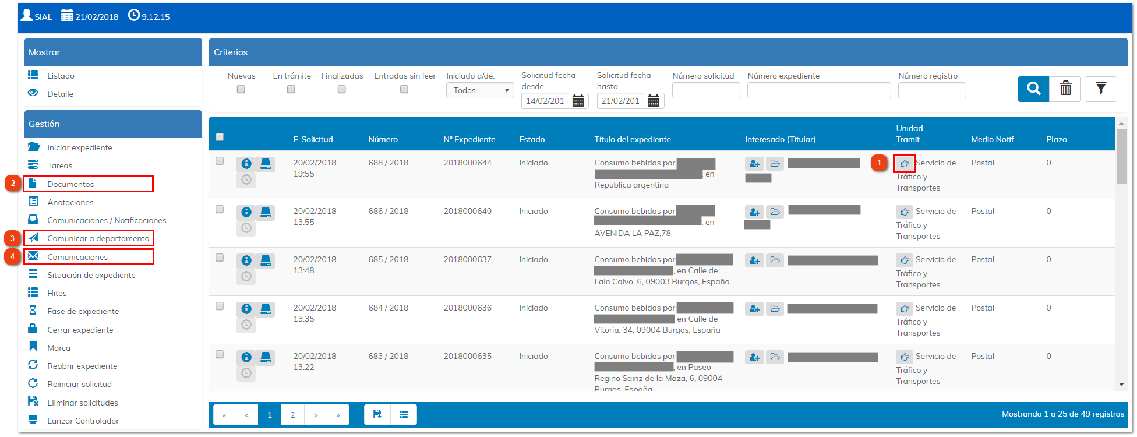Click the list view icon in the pager bar
1137x437 pixels.
pos(404,414)
